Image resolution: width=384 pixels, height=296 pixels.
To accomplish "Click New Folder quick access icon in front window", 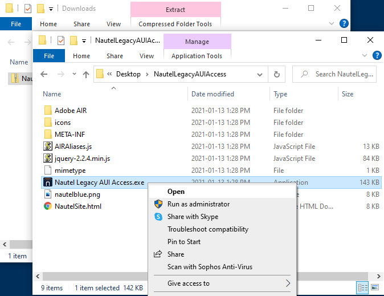I will click(x=73, y=40).
